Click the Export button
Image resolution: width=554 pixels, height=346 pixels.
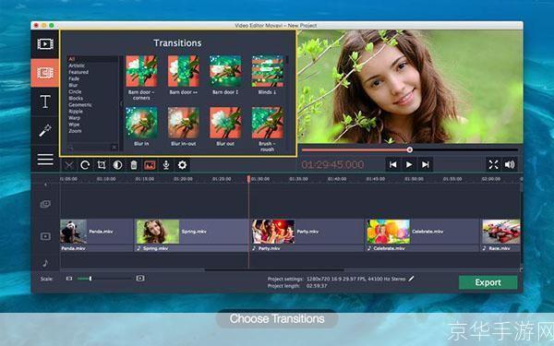[488, 282]
